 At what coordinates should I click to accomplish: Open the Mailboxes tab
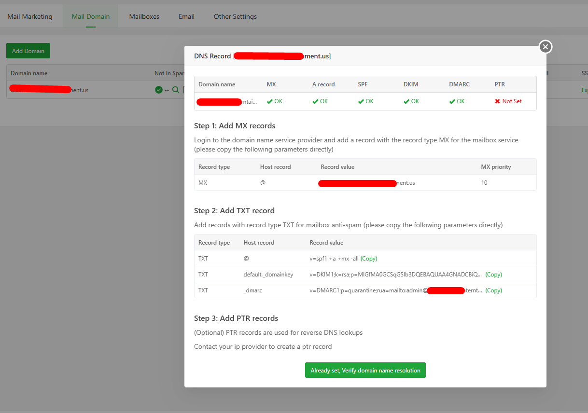[144, 16]
